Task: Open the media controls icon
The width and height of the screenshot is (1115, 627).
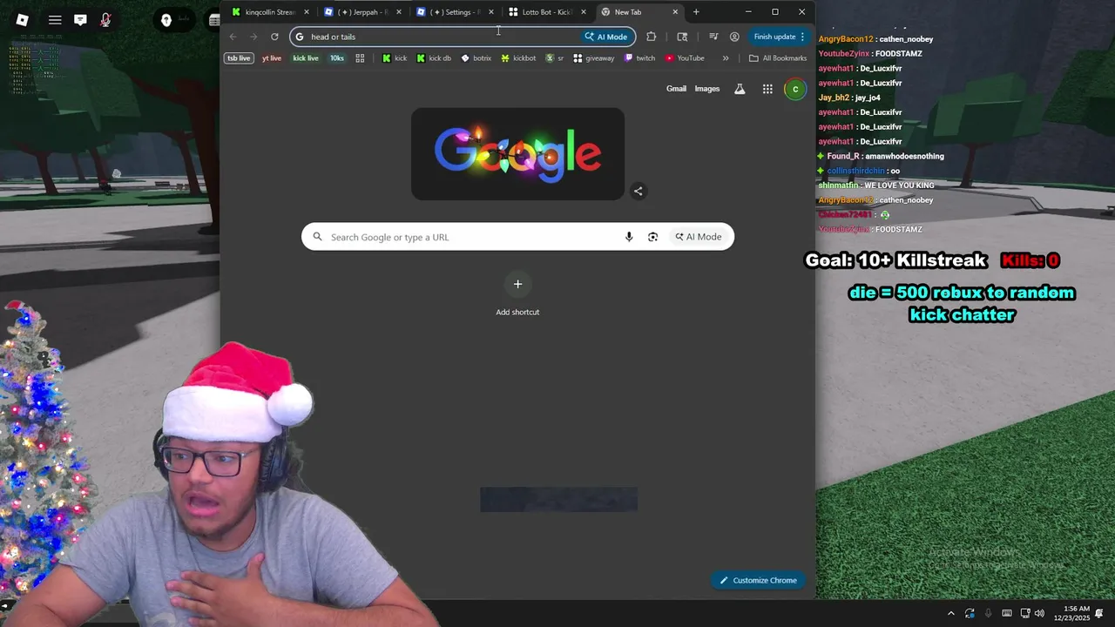Action: [x=713, y=37]
